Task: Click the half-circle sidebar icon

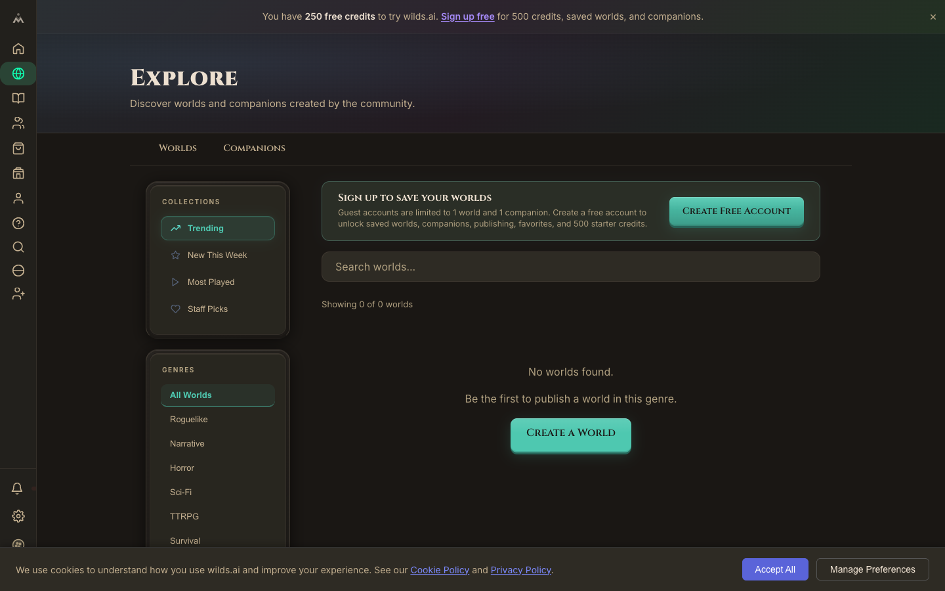Action: [18, 271]
